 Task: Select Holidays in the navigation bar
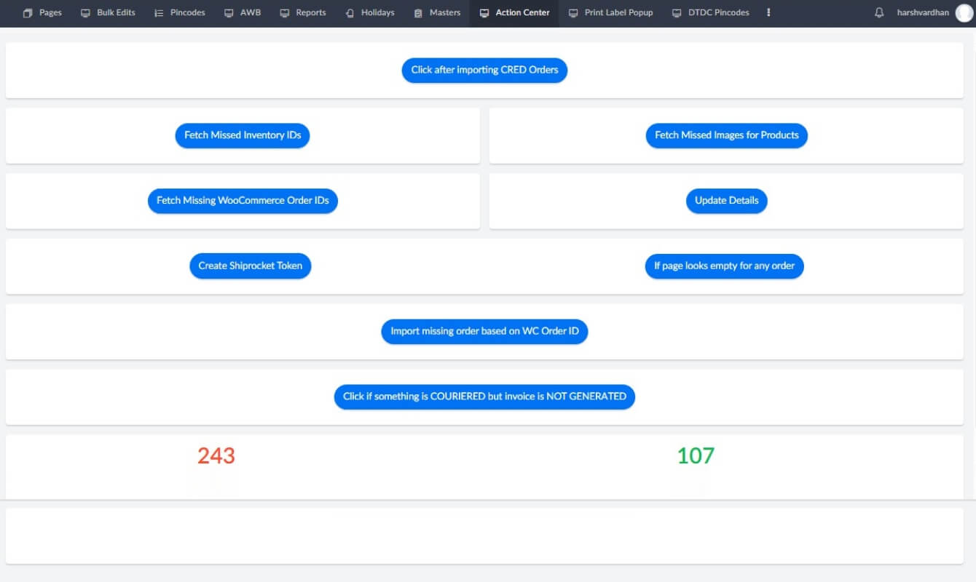[369, 13]
